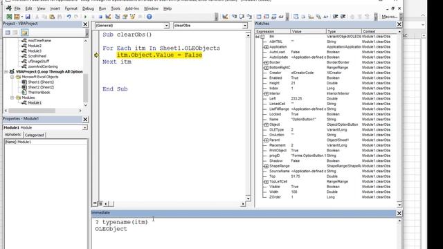Stop execution with the Reset square icon
The image size is (443, 249).
[100, 17]
